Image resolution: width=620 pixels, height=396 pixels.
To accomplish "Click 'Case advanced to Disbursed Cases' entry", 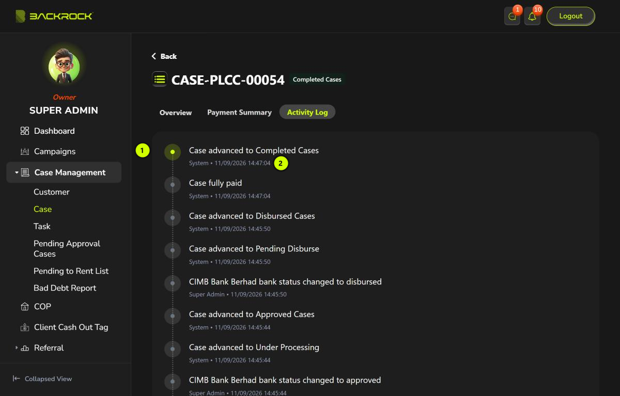I will pos(252,216).
